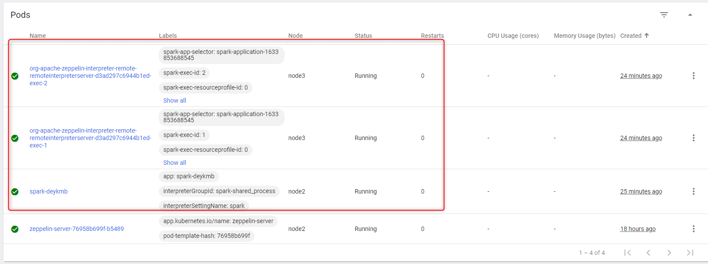Open pod link ending in exec-2
The width and height of the screenshot is (708, 264).
[x=91, y=76]
